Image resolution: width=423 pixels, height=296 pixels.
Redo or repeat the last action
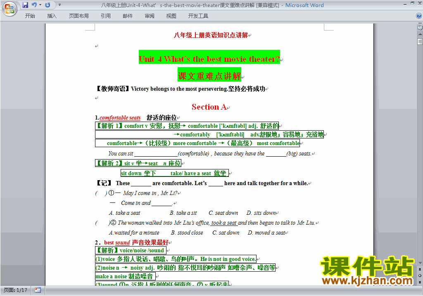48,5
